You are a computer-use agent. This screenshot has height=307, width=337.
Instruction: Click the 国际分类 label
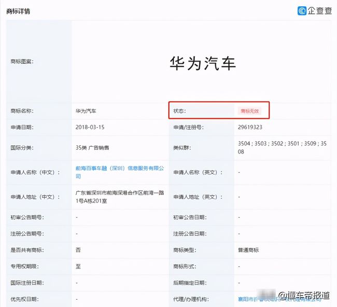pyautogui.click(x=22, y=148)
